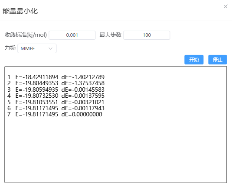Close the 能量最小化 dialog
232x189 pixels.
coord(225,6)
